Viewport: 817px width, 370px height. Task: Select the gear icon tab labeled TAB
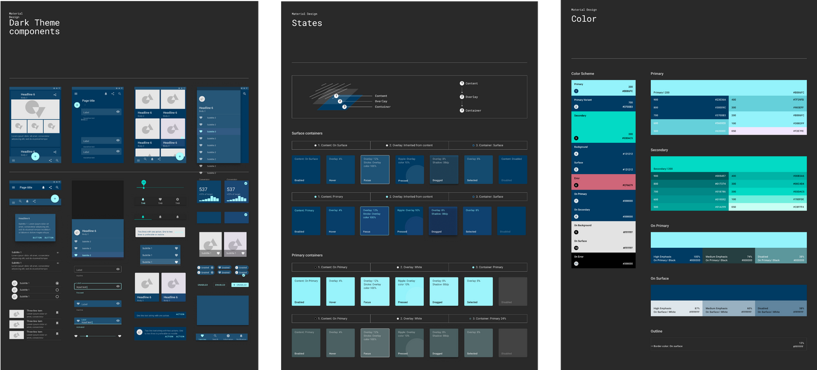pyautogui.click(x=177, y=200)
